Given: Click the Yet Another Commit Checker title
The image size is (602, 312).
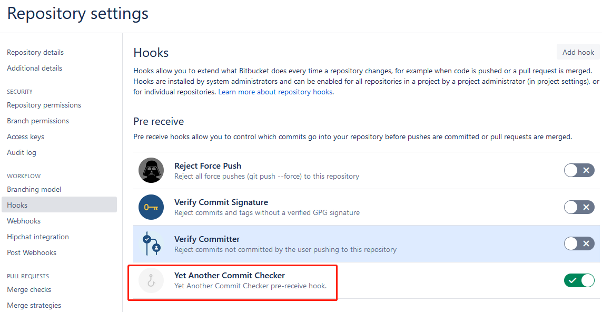Looking at the screenshot, I should coord(229,275).
